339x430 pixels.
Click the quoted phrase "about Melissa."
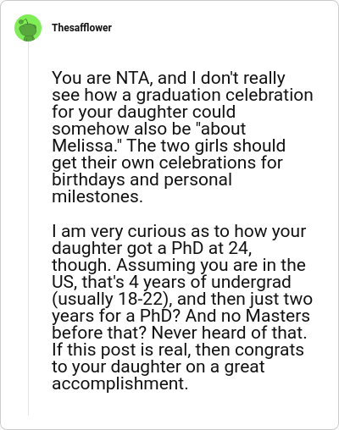149,137
